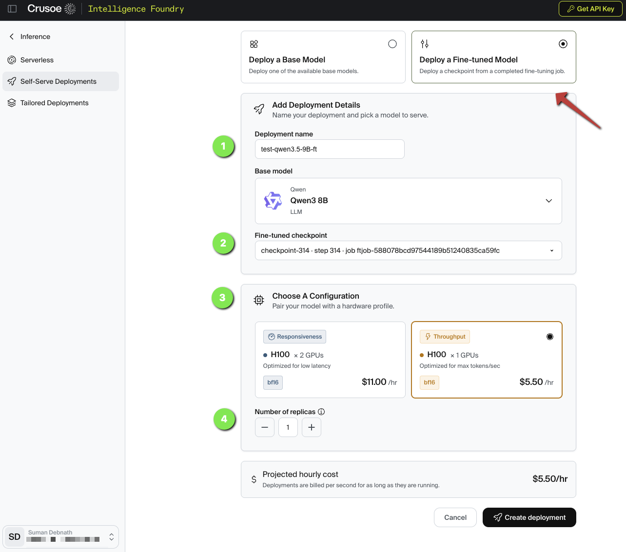Click the Choose A Configuration heading
Image resolution: width=626 pixels, height=552 pixels.
point(316,296)
